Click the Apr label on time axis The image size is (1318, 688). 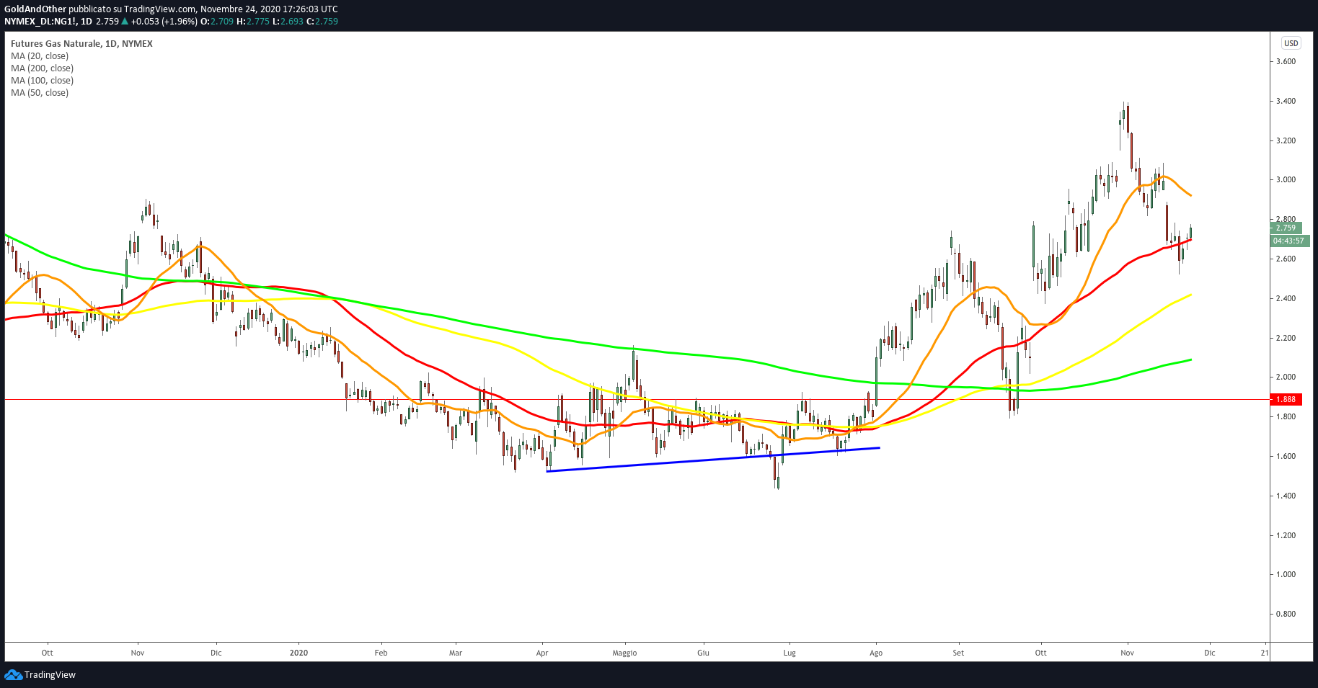pyautogui.click(x=542, y=653)
